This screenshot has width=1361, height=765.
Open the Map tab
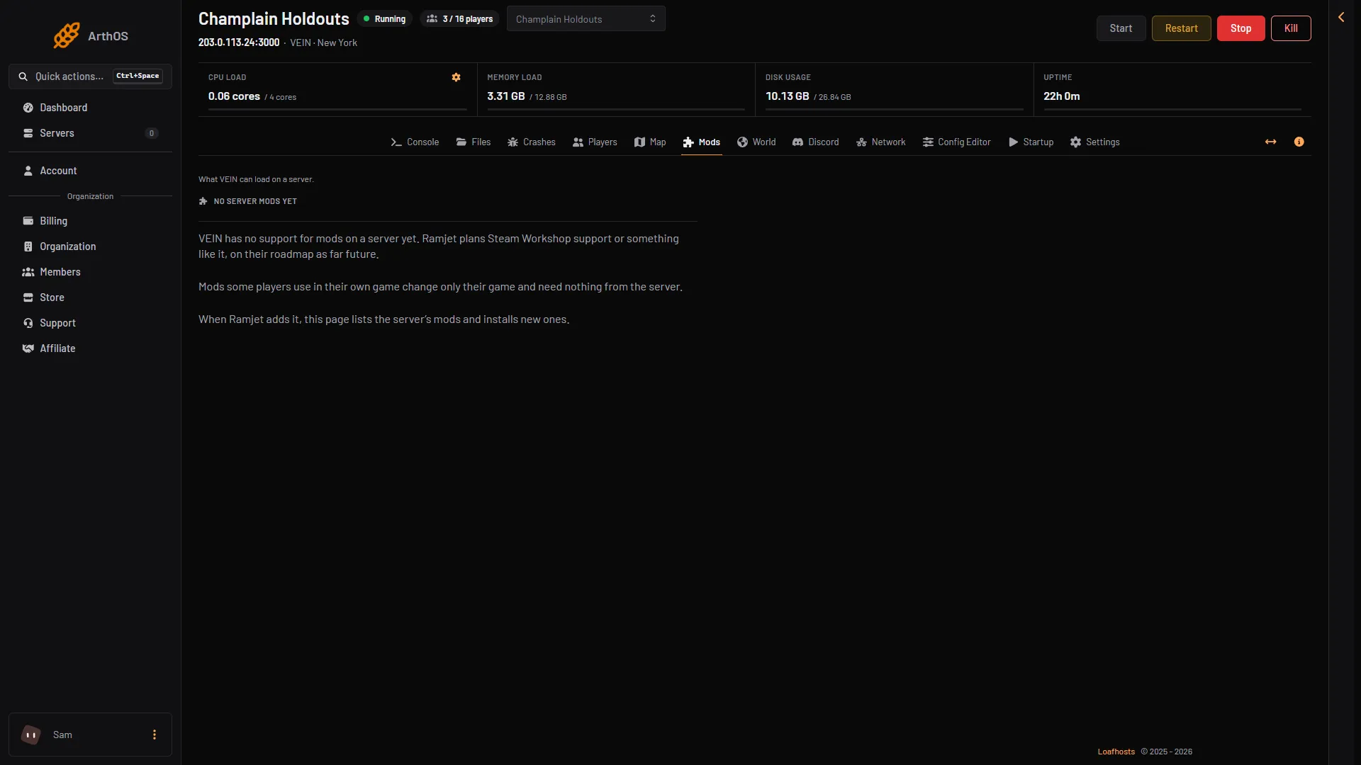point(650,142)
